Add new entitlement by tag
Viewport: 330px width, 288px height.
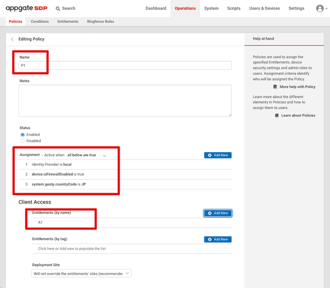[x=218, y=239]
